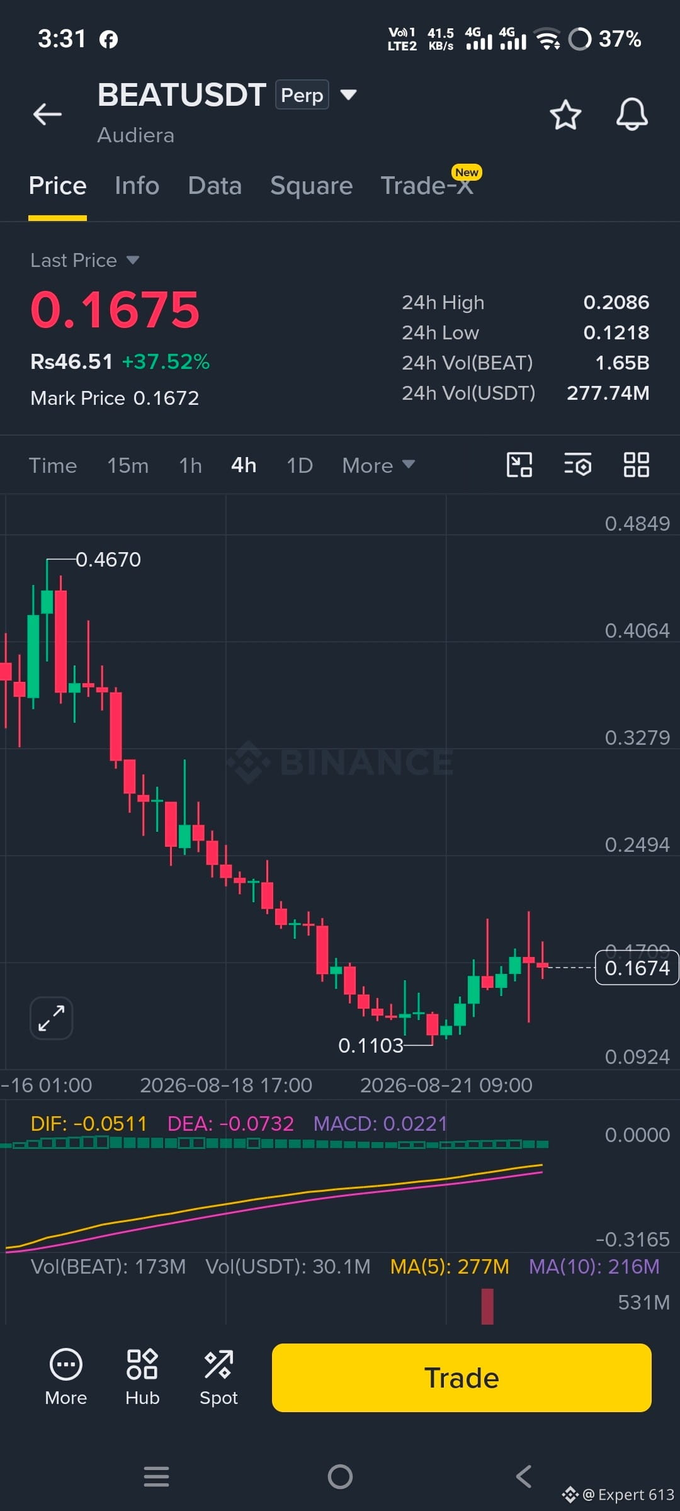Tap the red volume bar in volume panel
The image size is (680, 1511).
(x=487, y=1306)
